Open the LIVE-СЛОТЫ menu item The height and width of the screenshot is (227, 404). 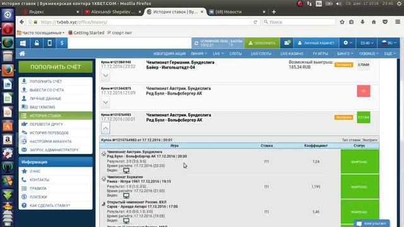coord(261,54)
